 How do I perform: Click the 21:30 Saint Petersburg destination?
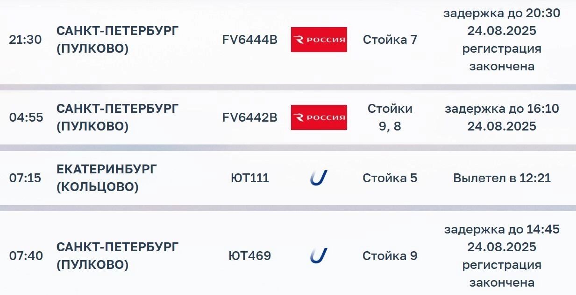(117, 40)
